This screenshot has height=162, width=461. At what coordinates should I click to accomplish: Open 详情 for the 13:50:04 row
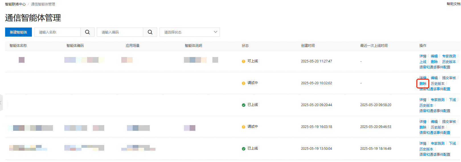pyautogui.click(x=423, y=144)
